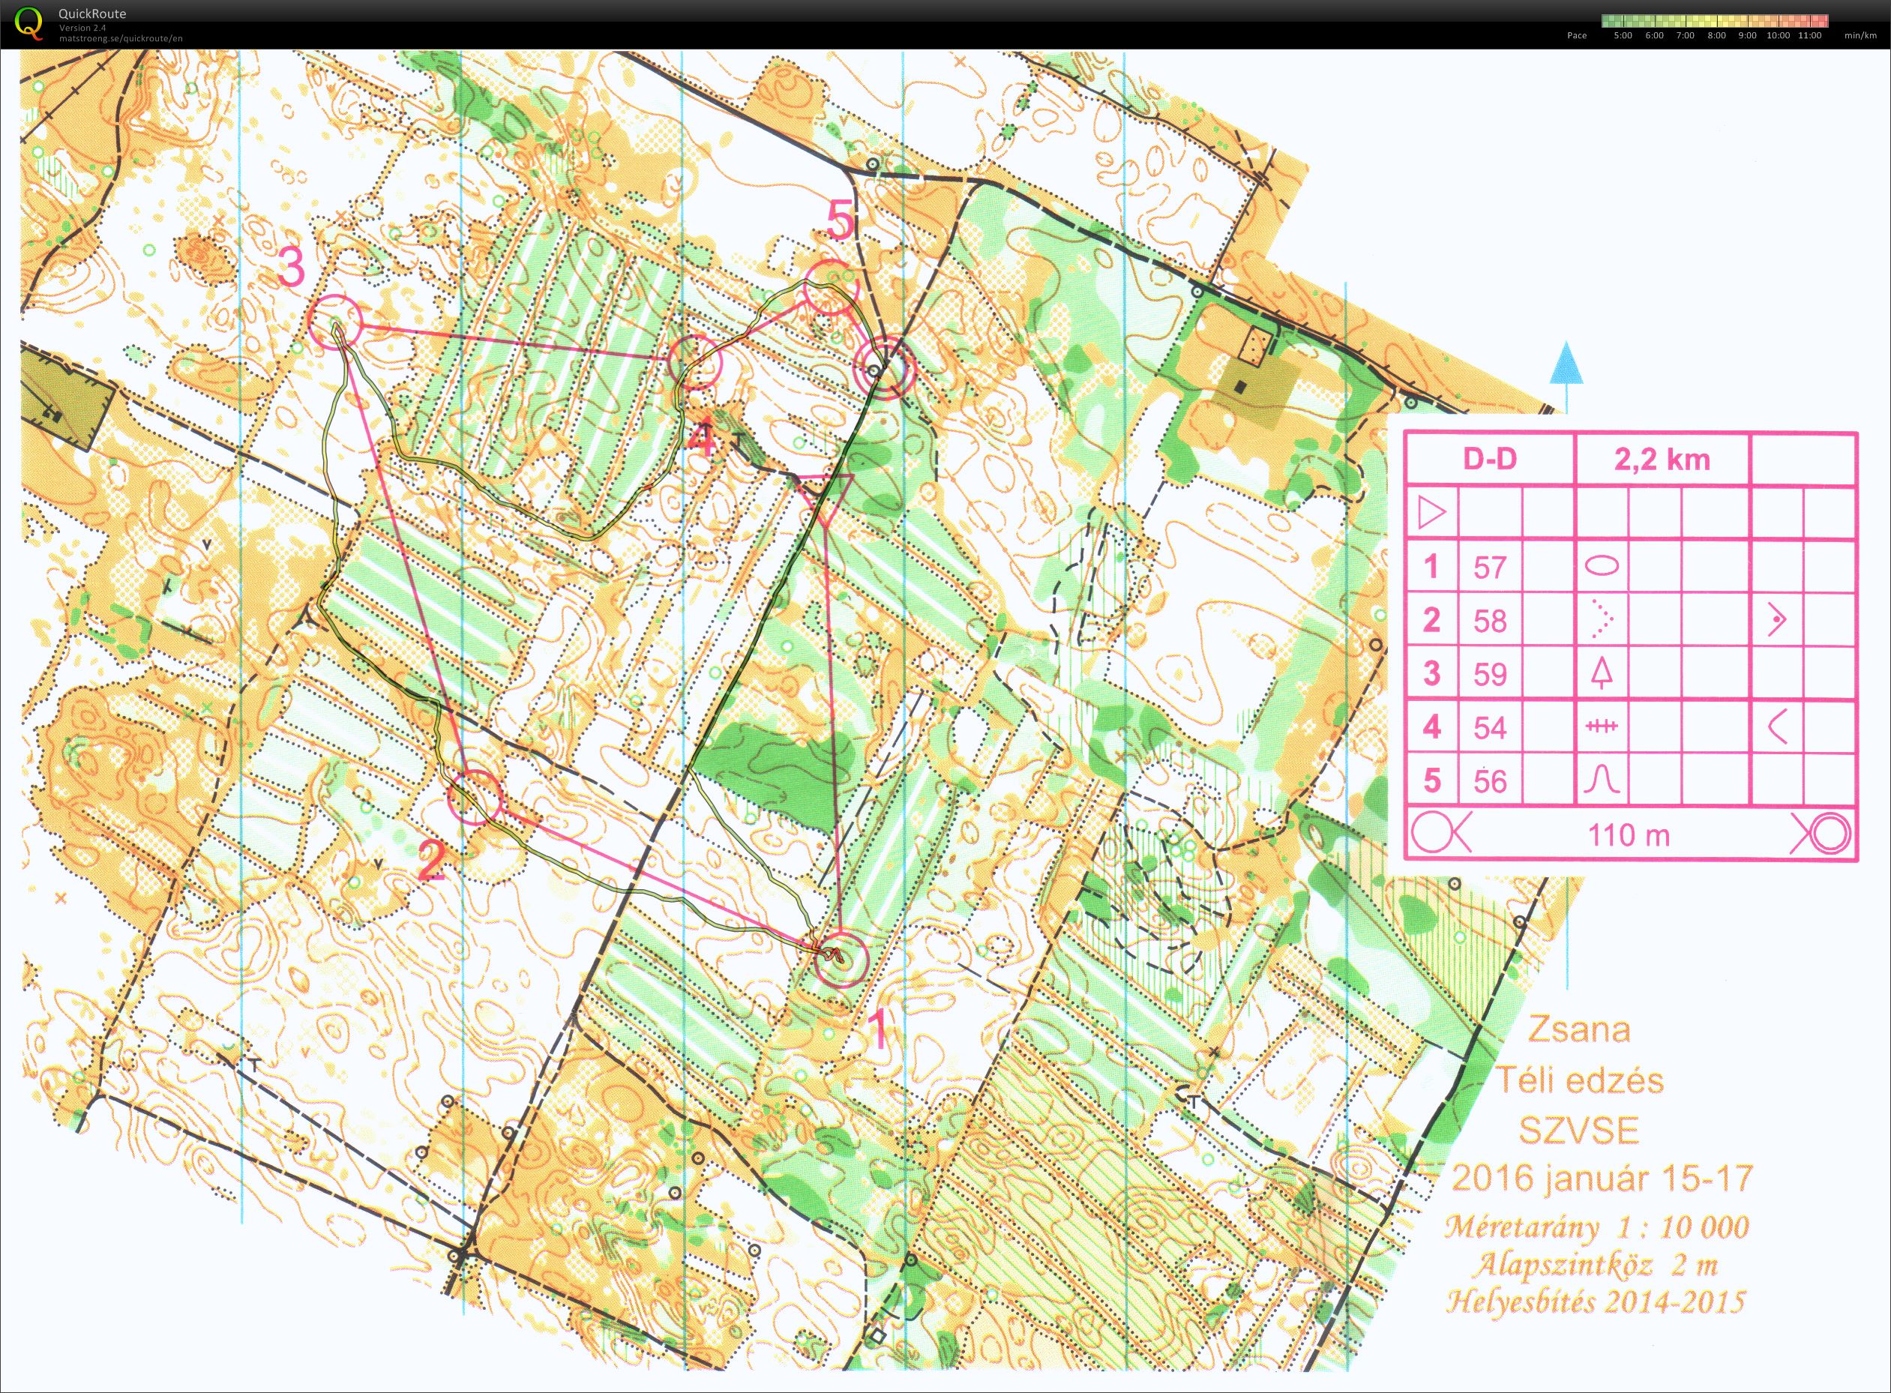This screenshot has width=1891, height=1393.
Task: Click the pink number 1 label on the map
Action: [x=879, y=1029]
